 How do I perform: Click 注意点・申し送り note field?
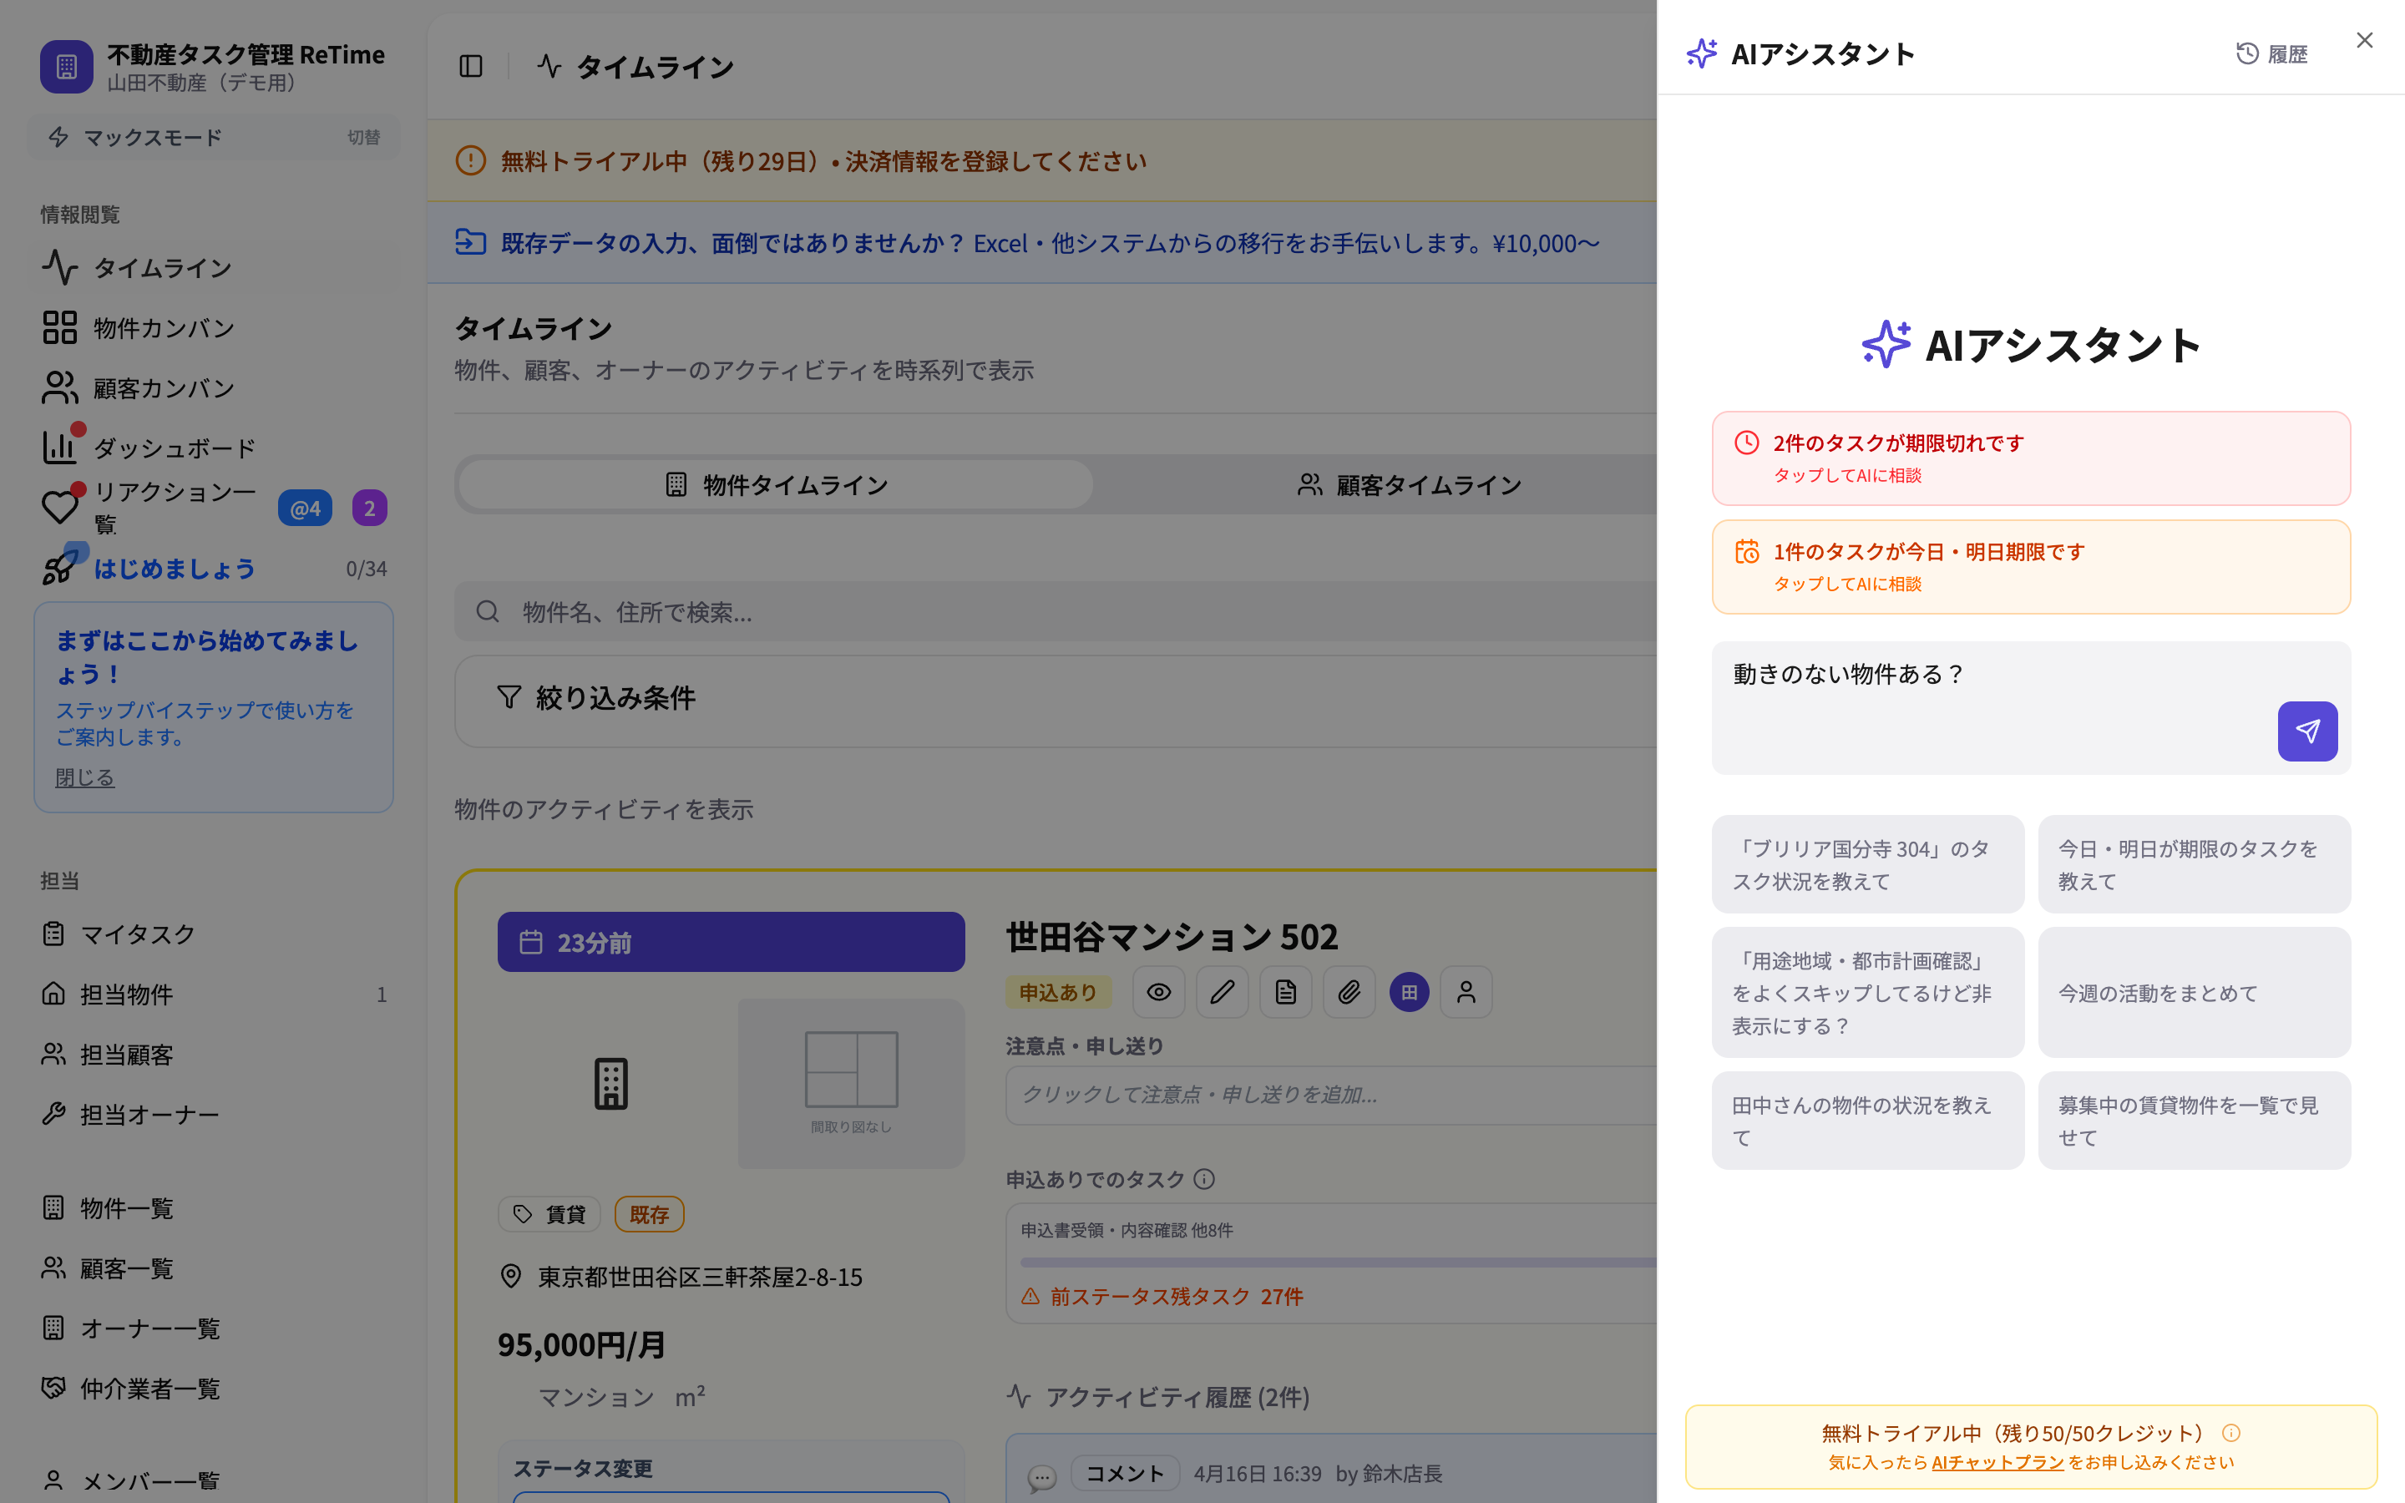(1332, 1095)
